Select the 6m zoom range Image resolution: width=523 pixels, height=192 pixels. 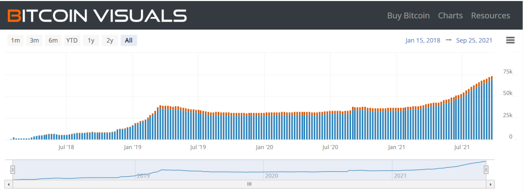point(53,40)
